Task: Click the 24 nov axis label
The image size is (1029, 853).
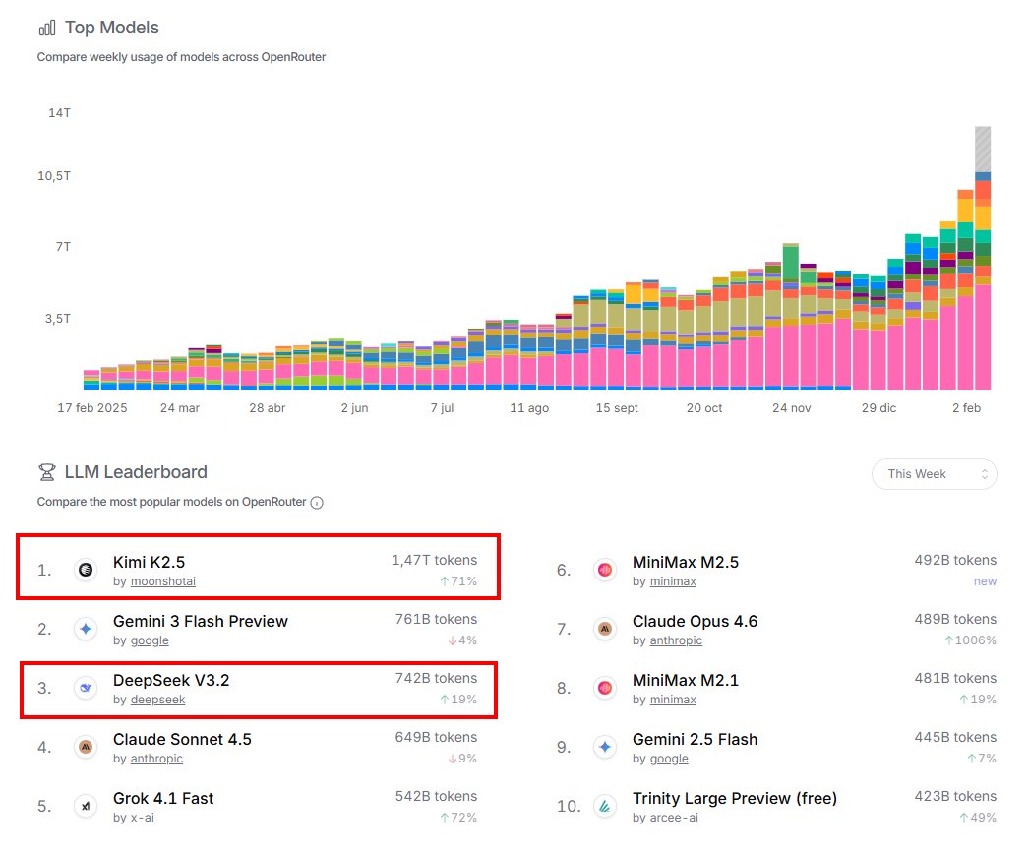Action: click(x=792, y=408)
